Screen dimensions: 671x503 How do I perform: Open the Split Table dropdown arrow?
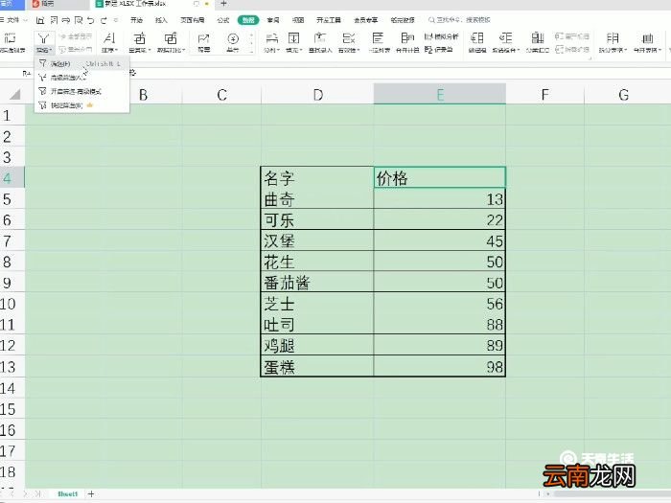coord(625,51)
